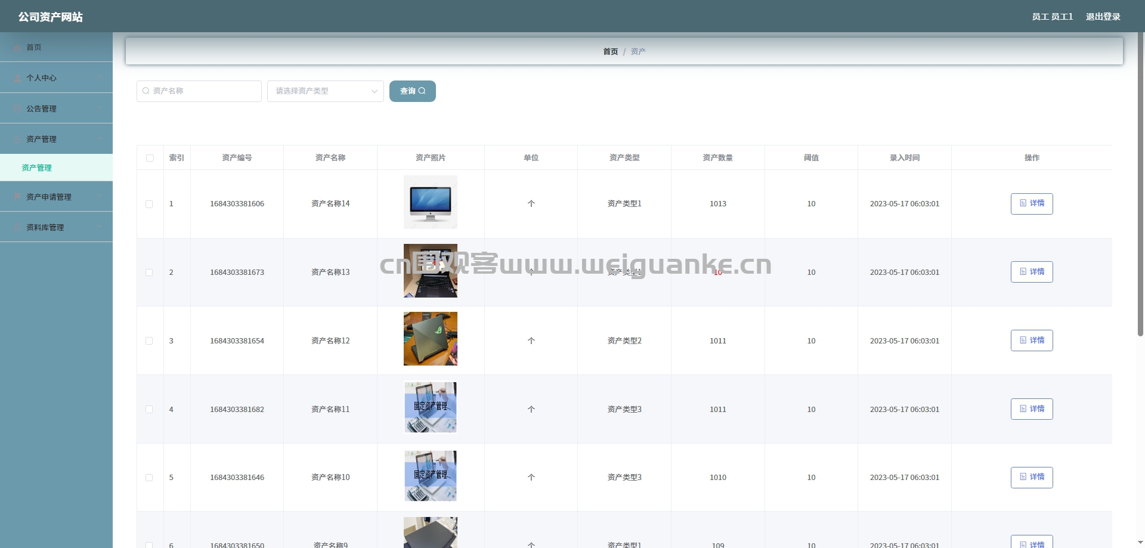Open 详情 for 资产名称12

(x=1032, y=340)
